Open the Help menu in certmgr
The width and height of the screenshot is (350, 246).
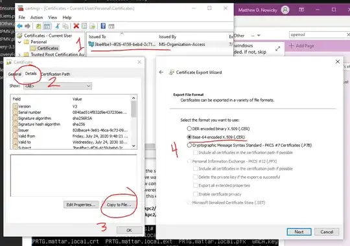click(67, 17)
